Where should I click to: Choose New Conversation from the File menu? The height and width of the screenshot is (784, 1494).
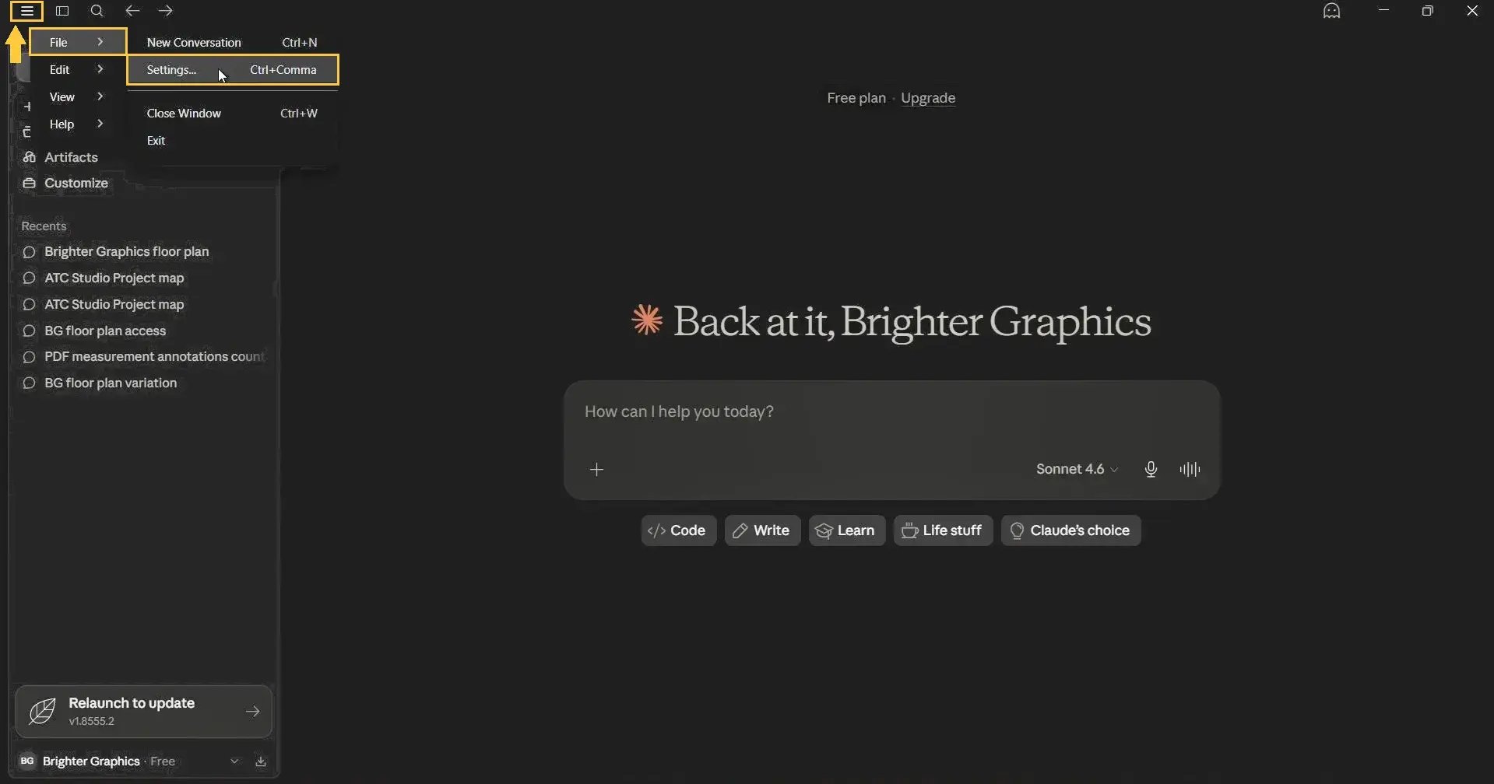pyautogui.click(x=232, y=42)
